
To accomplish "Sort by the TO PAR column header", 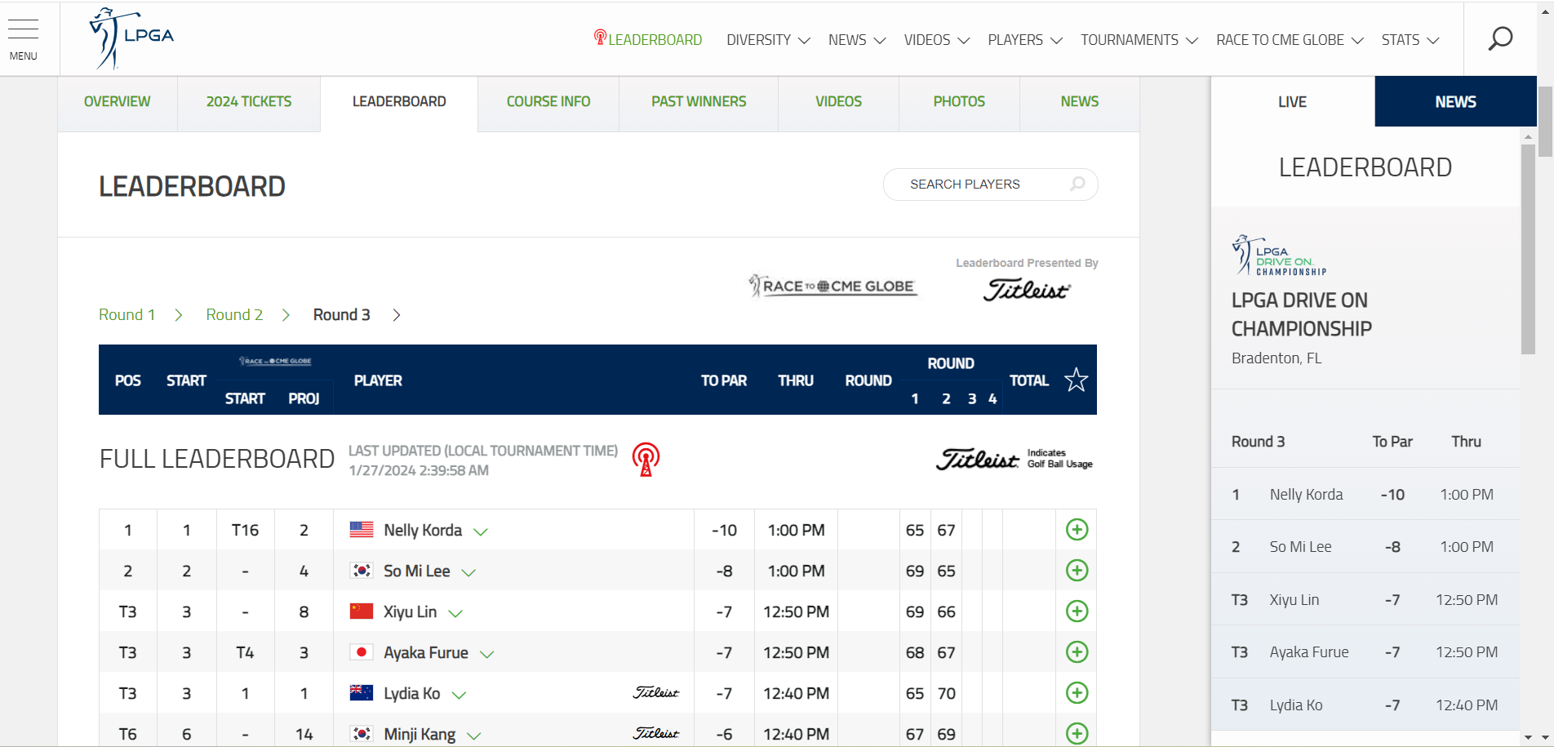I will click(724, 381).
